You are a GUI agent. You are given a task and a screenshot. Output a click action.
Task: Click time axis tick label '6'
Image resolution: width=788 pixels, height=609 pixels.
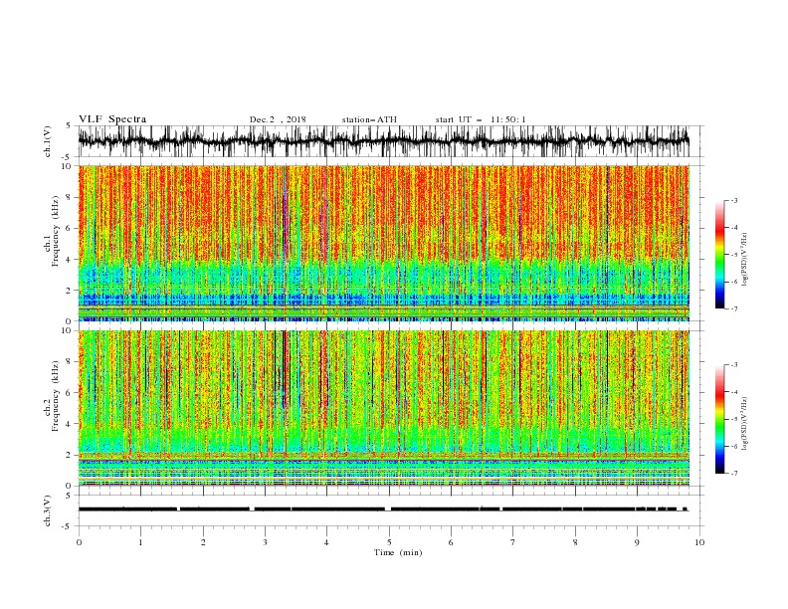451,542
